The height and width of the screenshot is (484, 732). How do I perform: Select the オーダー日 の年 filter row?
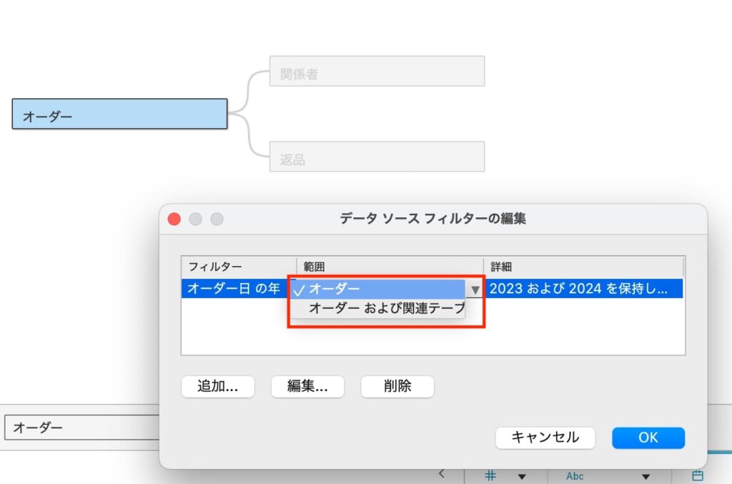click(x=233, y=289)
